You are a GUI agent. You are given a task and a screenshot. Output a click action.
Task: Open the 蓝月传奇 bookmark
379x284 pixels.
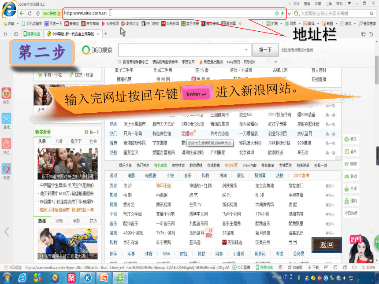pos(190,23)
